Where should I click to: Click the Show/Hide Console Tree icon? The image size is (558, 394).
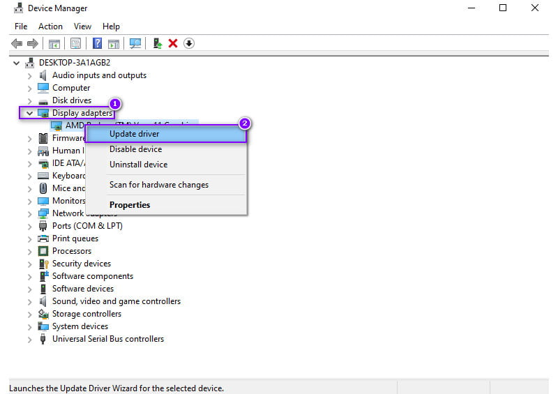pyautogui.click(x=54, y=43)
